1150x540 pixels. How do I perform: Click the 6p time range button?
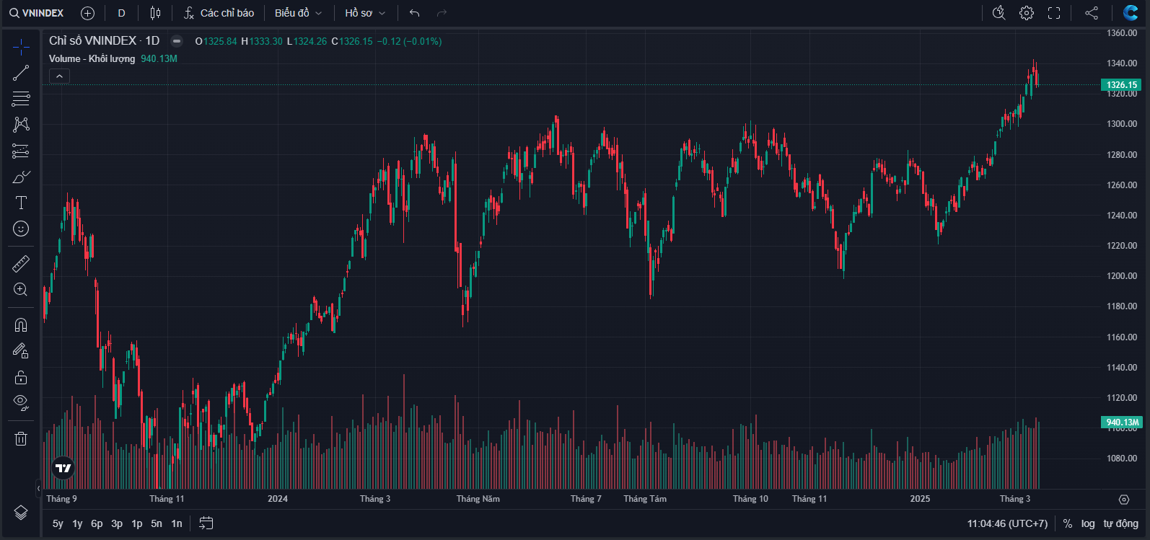point(97,523)
